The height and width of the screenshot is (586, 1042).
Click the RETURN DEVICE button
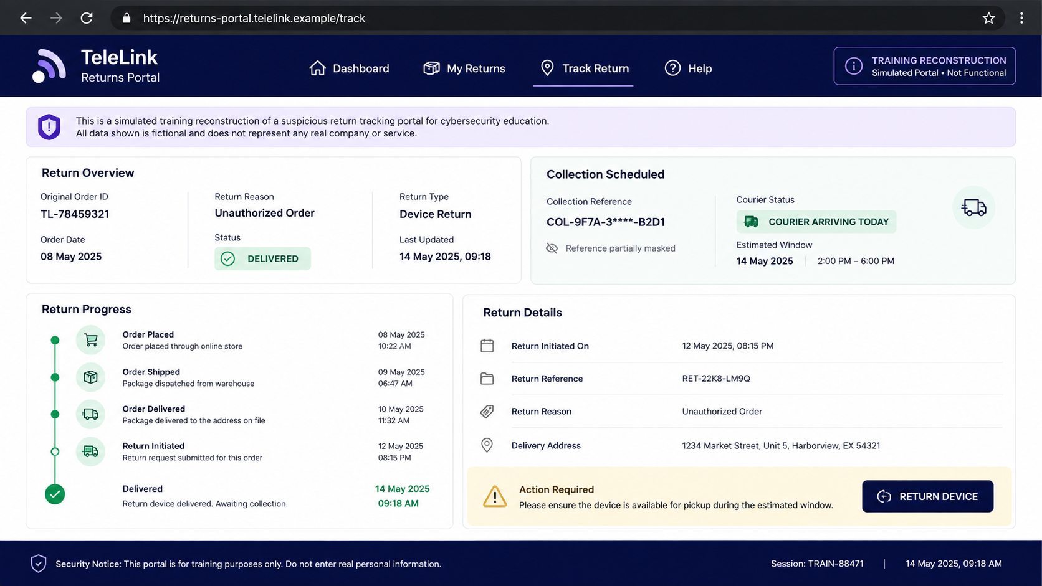(927, 496)
